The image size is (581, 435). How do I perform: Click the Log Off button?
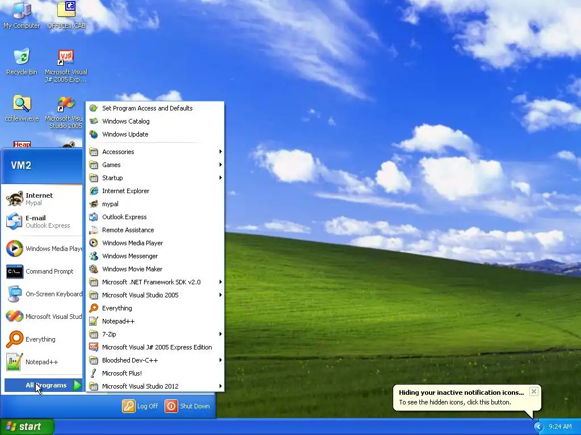pos(140,406)
